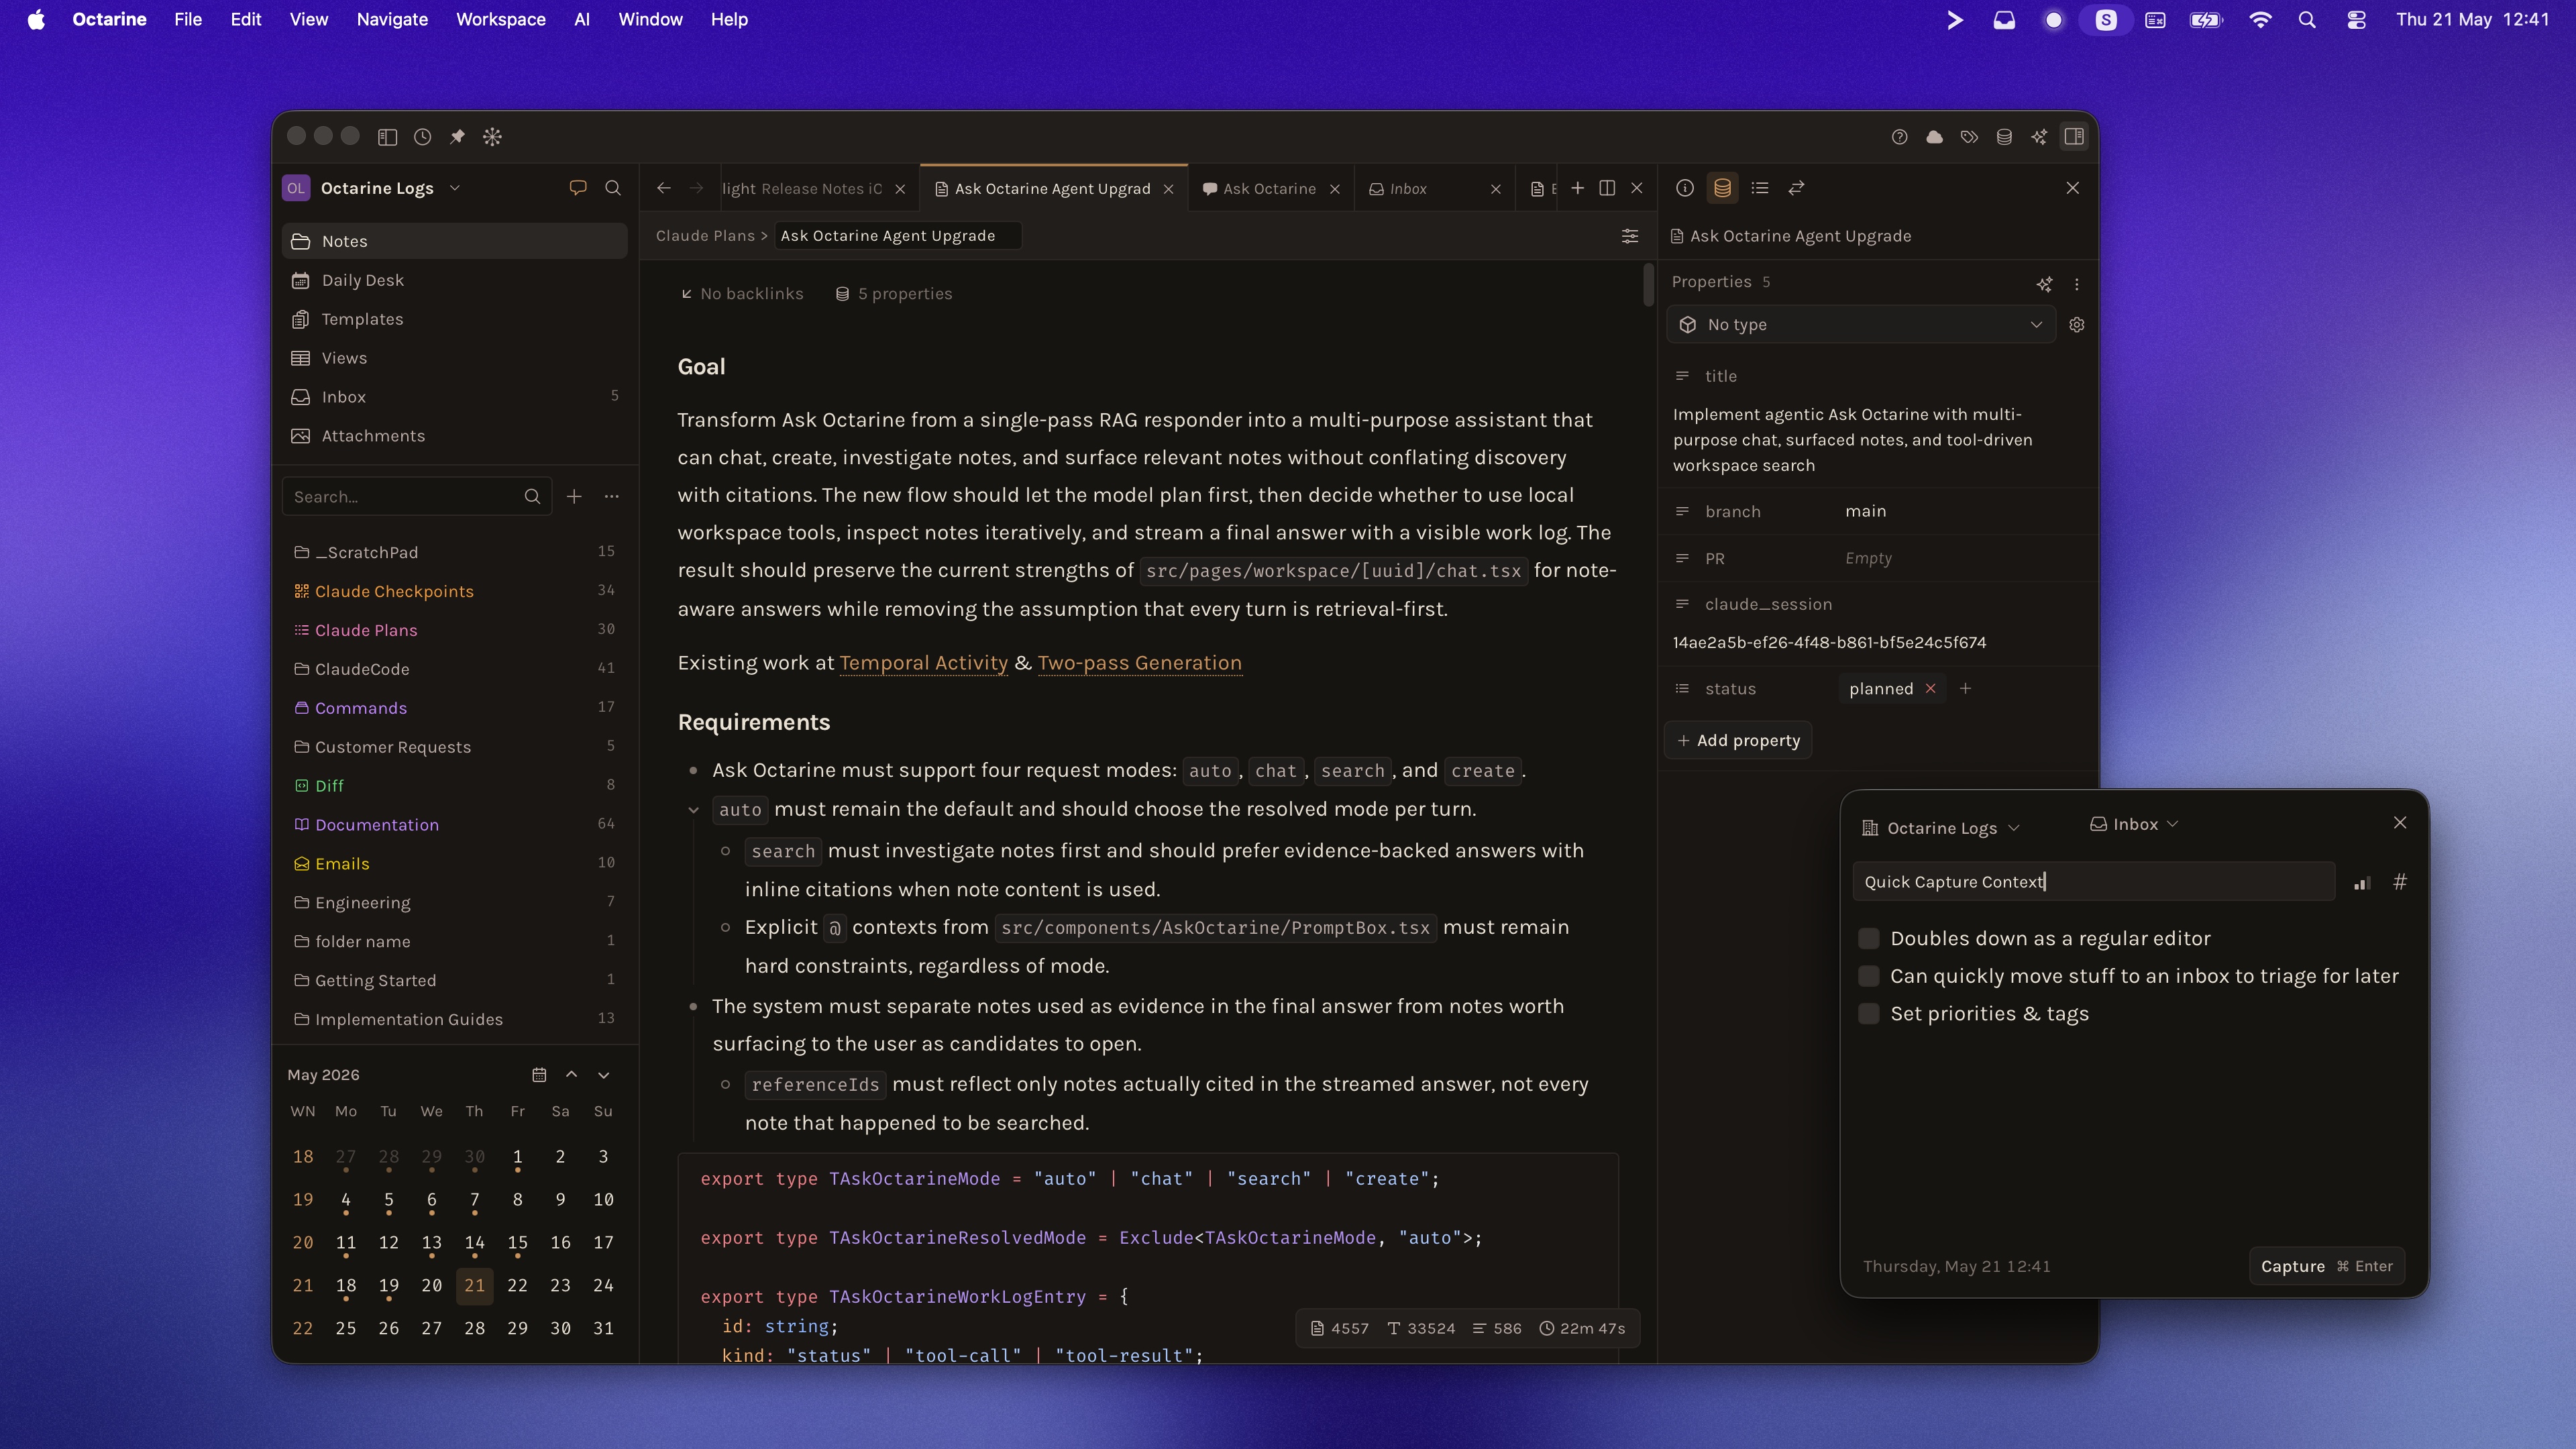2576x1449 pixels.
Task: Click the pin icon in title bar
Action: tap(457, 137)
